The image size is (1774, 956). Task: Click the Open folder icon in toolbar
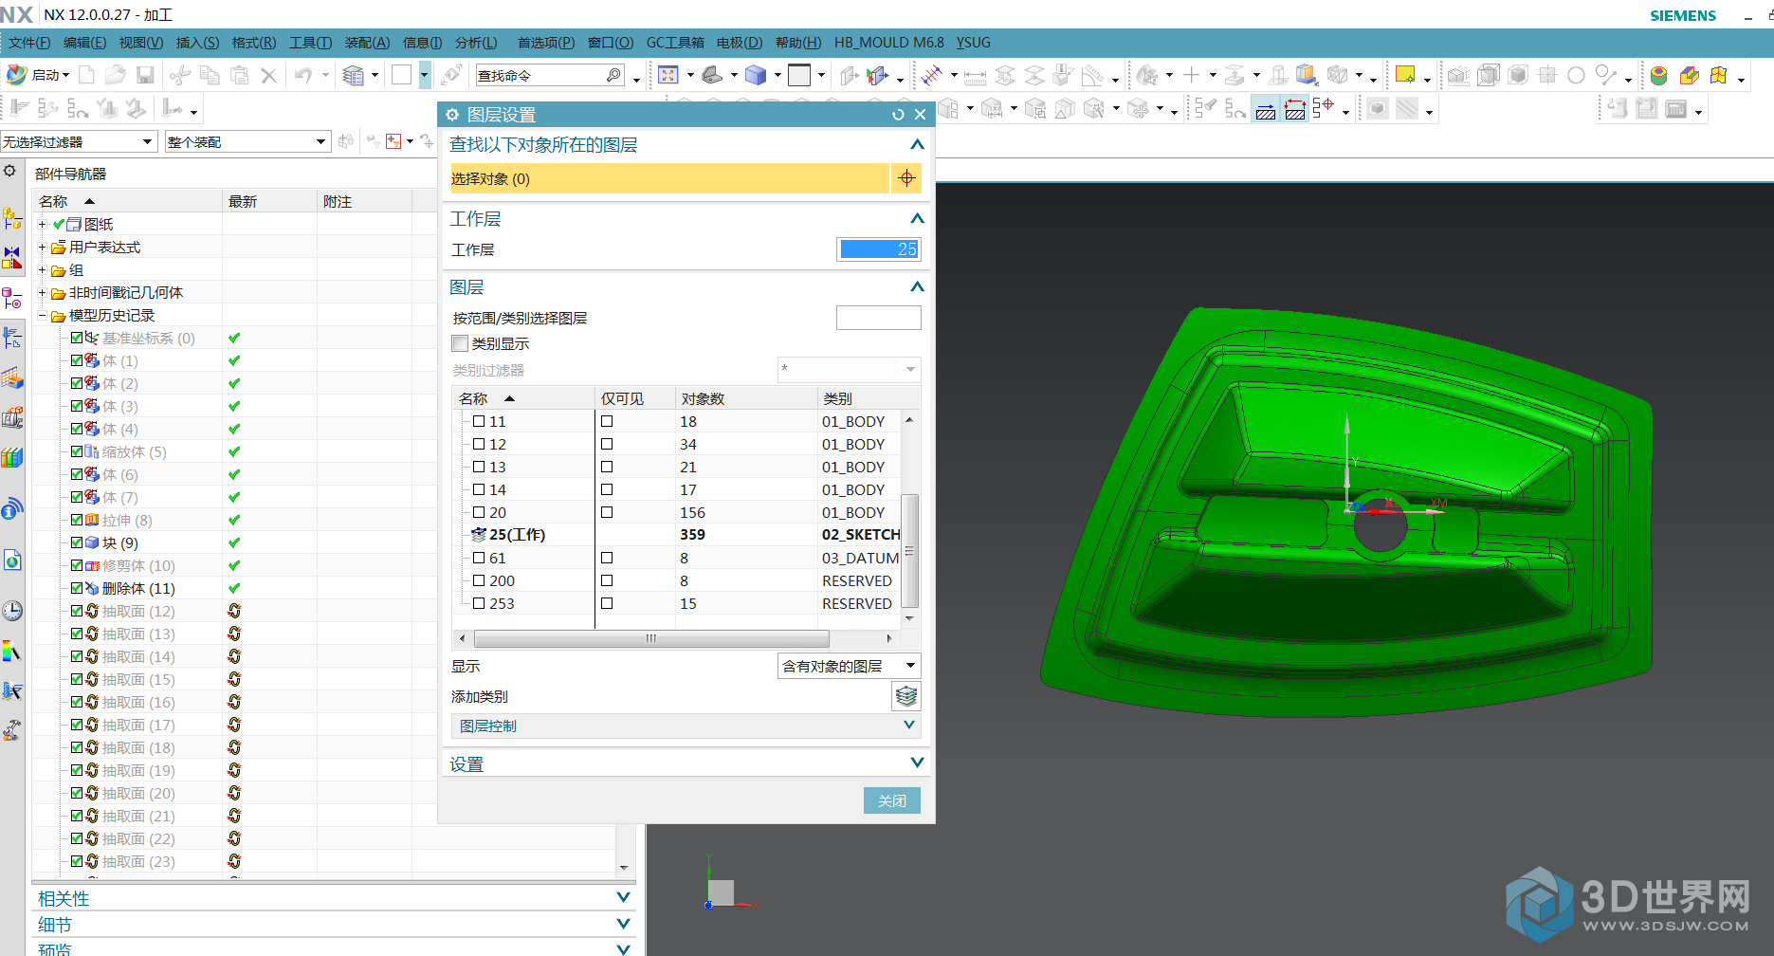(x=116, y=75)
